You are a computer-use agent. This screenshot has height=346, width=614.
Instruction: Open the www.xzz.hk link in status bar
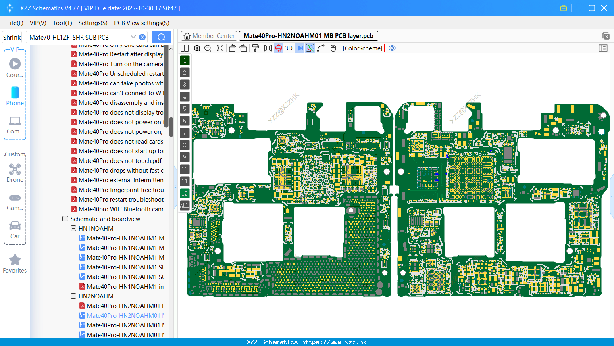(334, 342)
